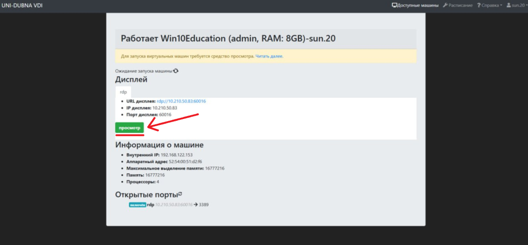Toggle the включён badge for rdp port
This screenshot has height=245, width=528.
tap(137, 205)
